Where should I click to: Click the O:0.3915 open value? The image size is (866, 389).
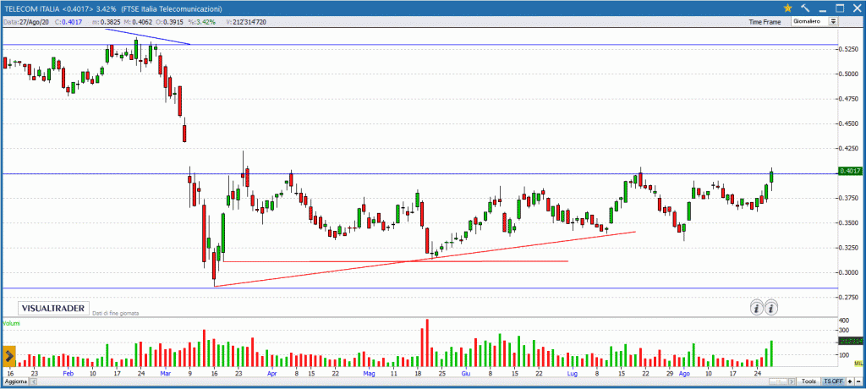tap(168, 21)
